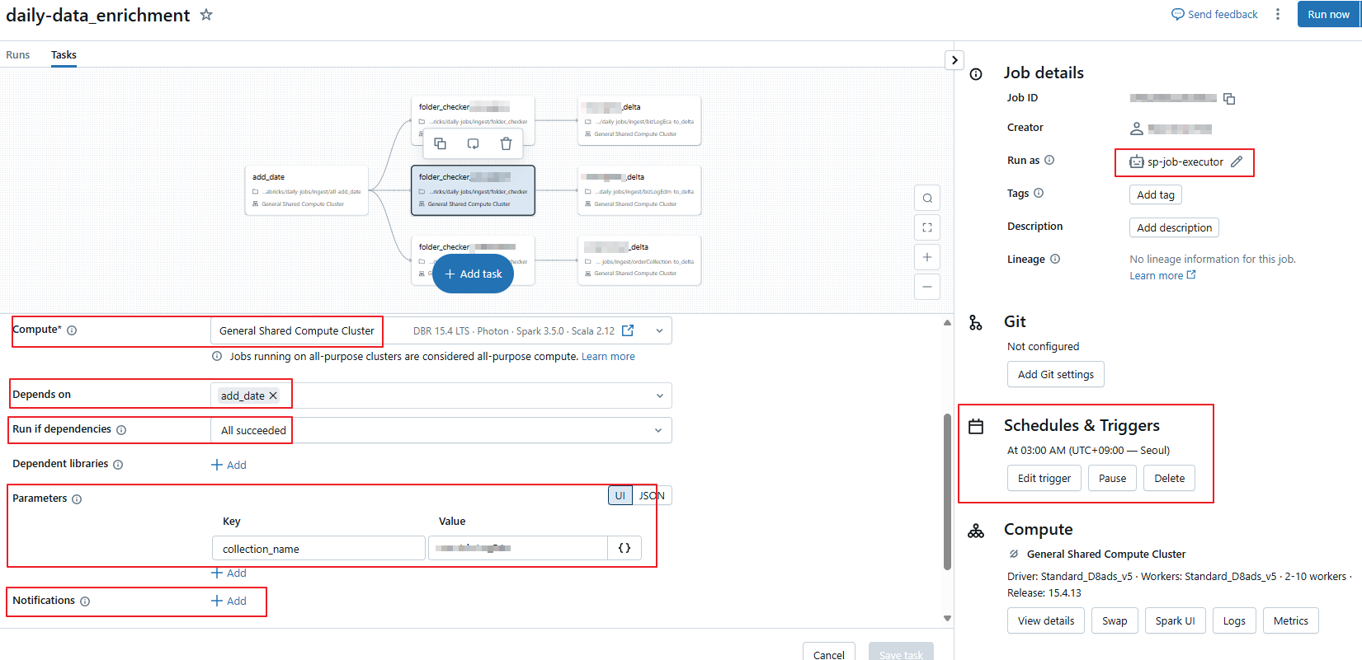
Task: Open the cluster Metrics
Action: (1290, 620)
